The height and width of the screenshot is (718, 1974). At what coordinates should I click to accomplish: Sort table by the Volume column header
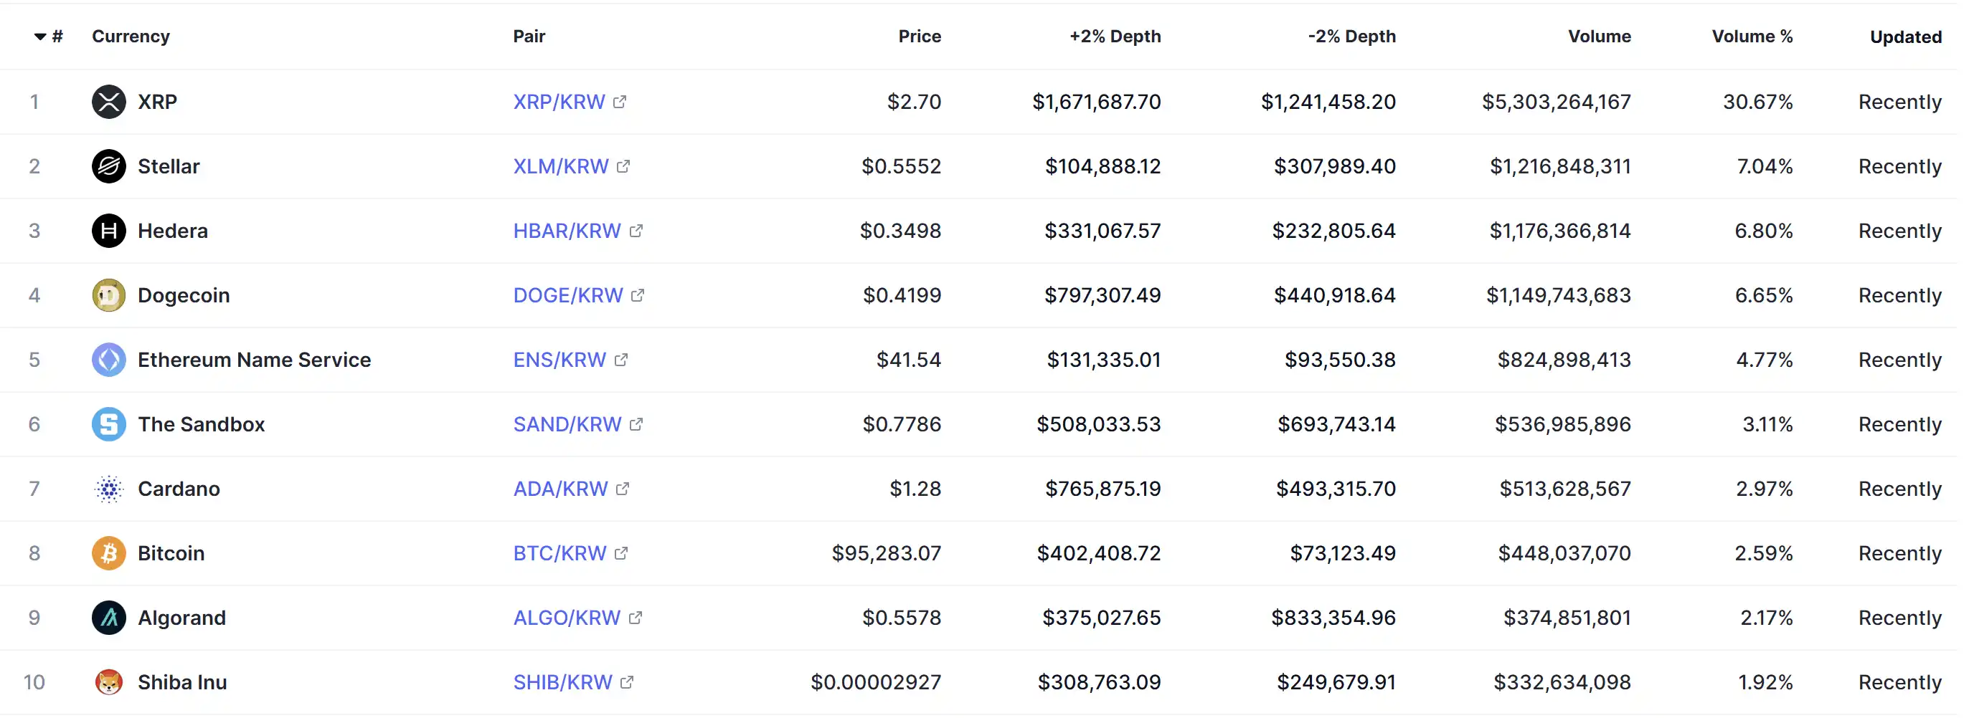(x=1600, y=37)
